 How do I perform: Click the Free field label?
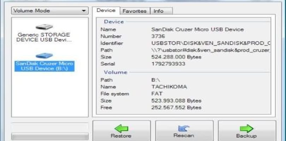coord(106,108)
